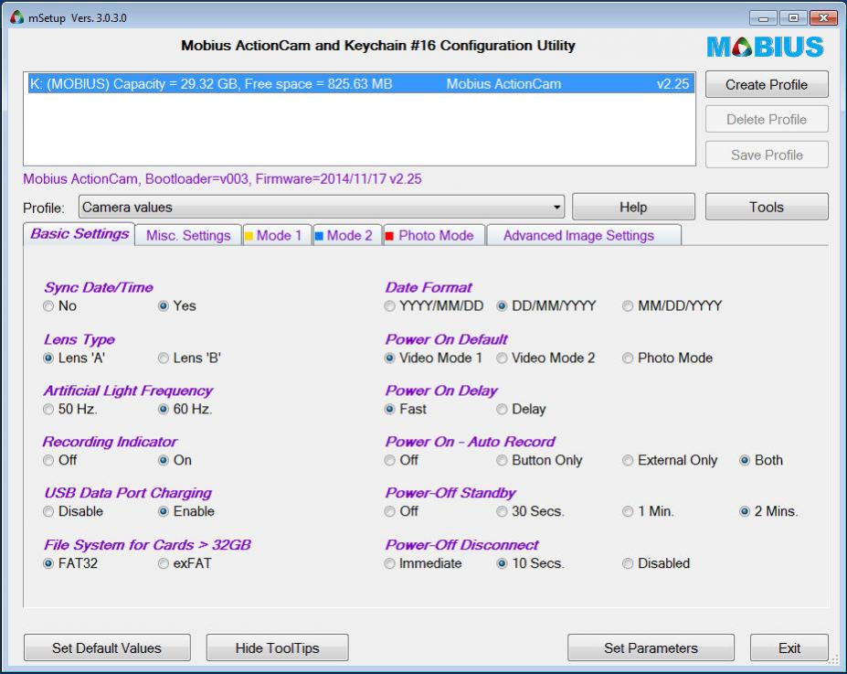Set Artificial Light Frequency to 50 Hz
This screenshot has height=674, width=847.
[x=49, y=410]
